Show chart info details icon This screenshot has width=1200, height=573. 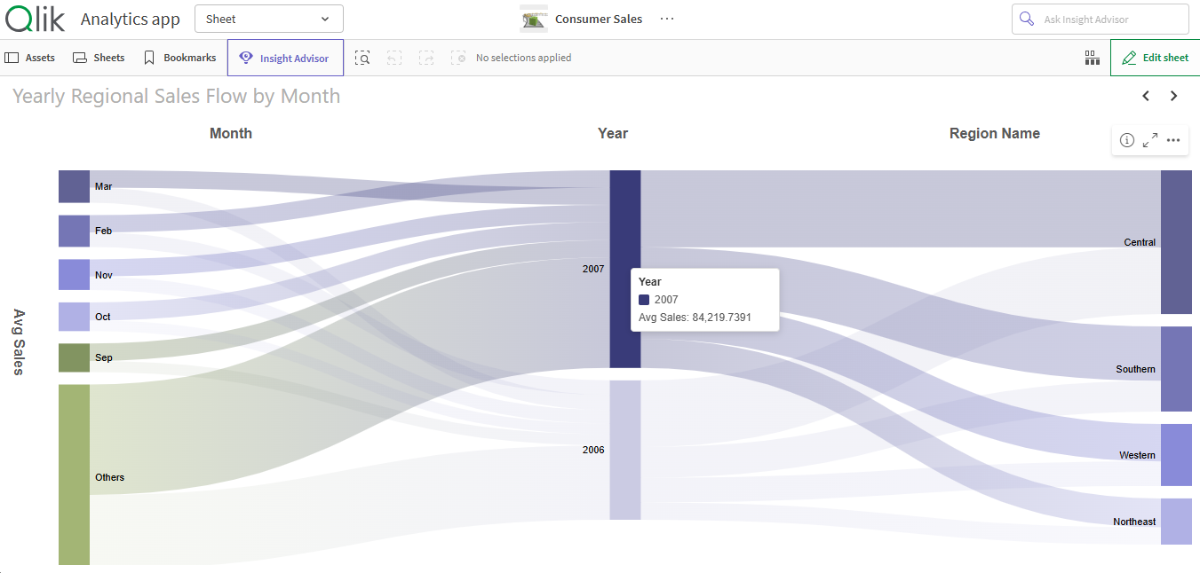click(x=1127, y=140)
